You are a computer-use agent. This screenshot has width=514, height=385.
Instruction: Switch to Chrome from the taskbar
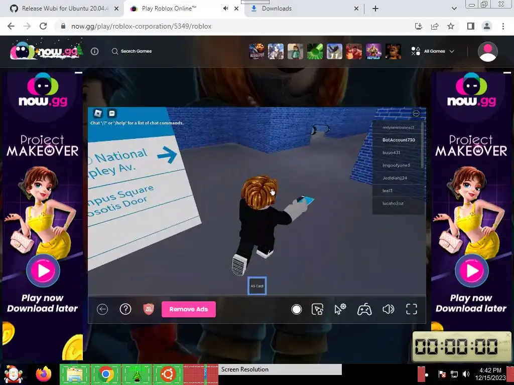[x=105, y=374]
